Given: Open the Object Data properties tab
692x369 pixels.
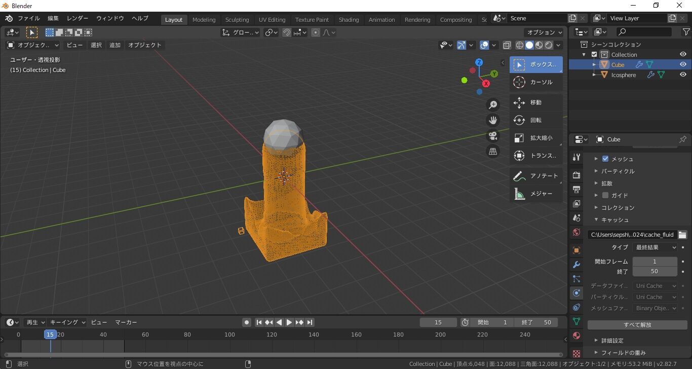Looking at the screenshot, I should pyautogui.click(x=576, y=321).
